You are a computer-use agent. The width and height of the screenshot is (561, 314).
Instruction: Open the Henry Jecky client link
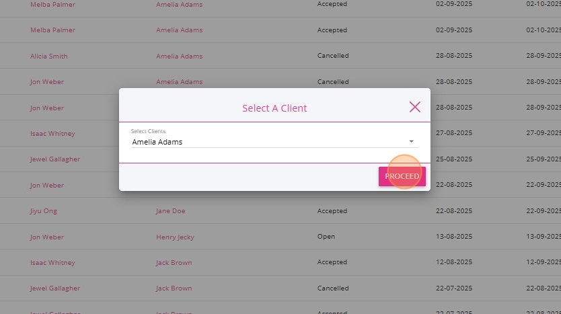[175, 237]
